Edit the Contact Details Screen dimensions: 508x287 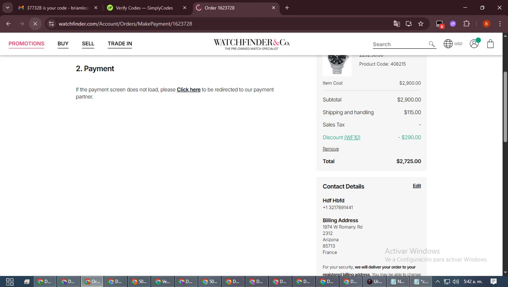[x=417, y=186]
